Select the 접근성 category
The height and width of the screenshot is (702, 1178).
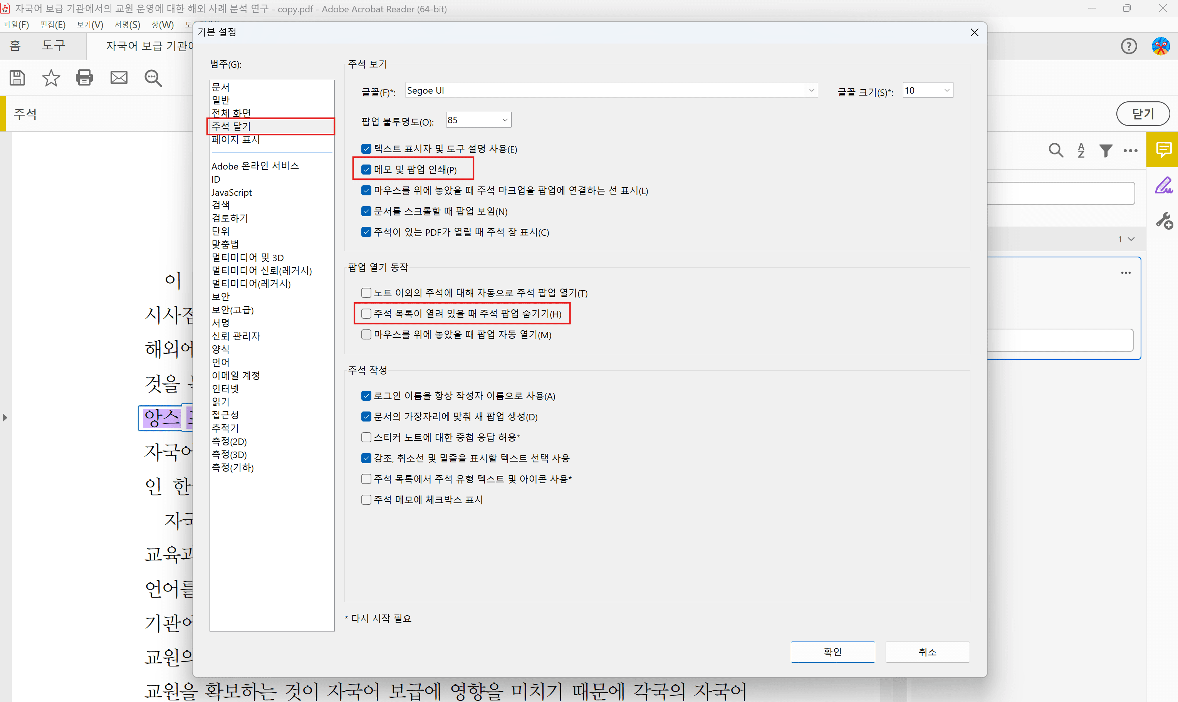click(x=225, y=415)
